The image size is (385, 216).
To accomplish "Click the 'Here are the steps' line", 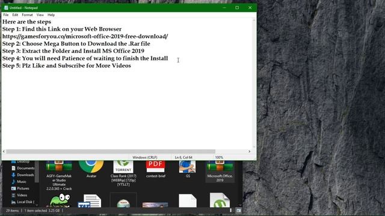I will (26, 22).
